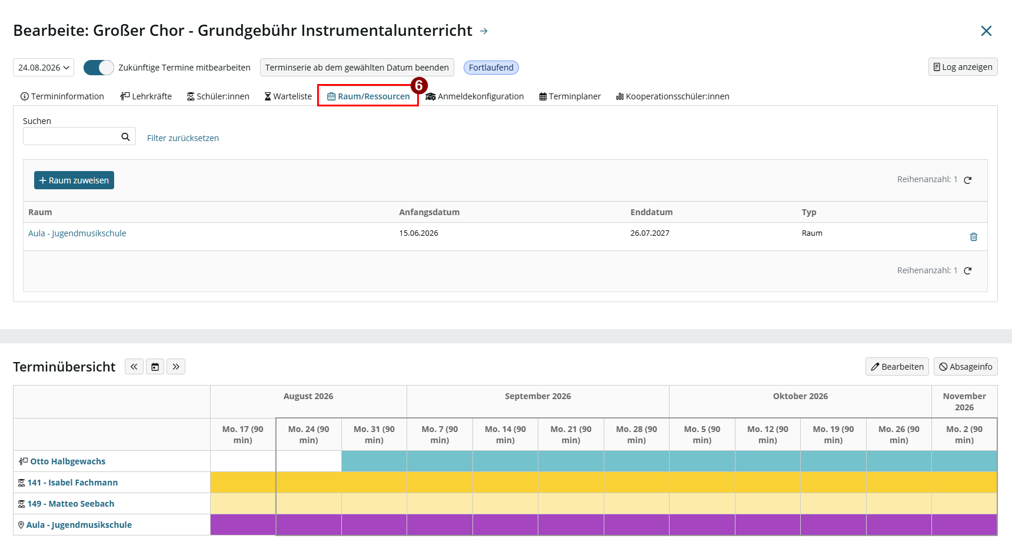Select Mo. 31 column header
The height and width of the screenshot is (549, 1012).
[x=374, y=434]
